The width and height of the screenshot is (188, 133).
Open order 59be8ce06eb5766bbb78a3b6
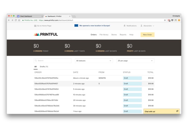[x=47, y=106]
